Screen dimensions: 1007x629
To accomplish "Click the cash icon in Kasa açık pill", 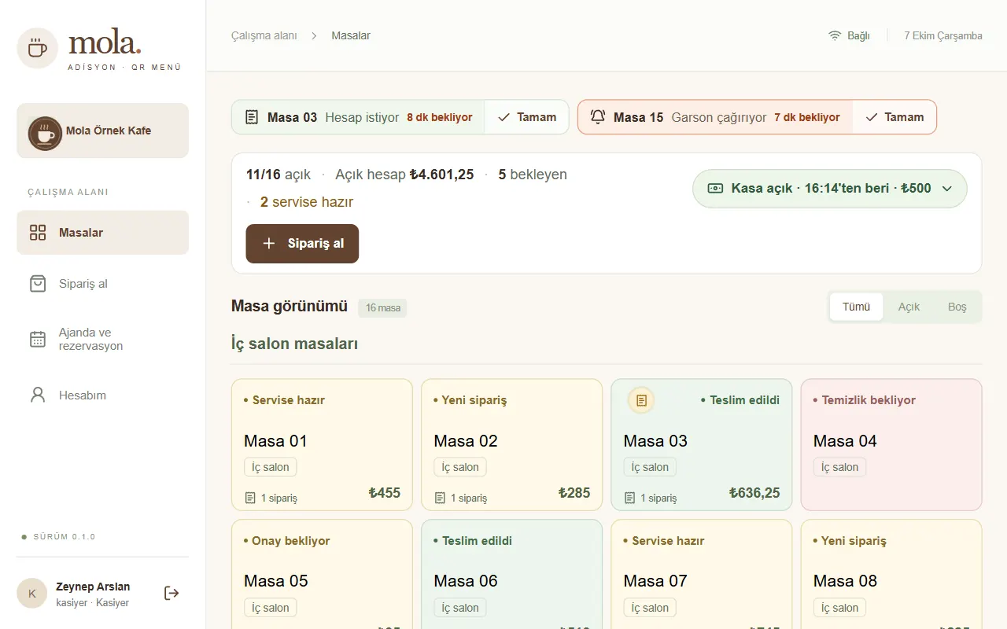I will (715, 188).
